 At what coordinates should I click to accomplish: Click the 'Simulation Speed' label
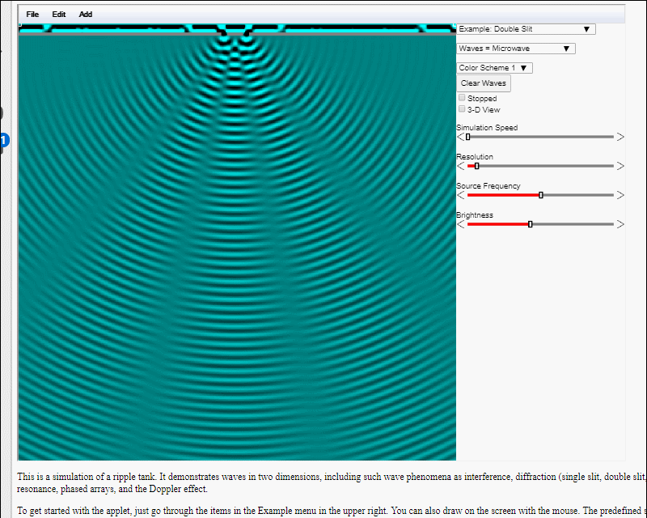(x=487, y=128)
